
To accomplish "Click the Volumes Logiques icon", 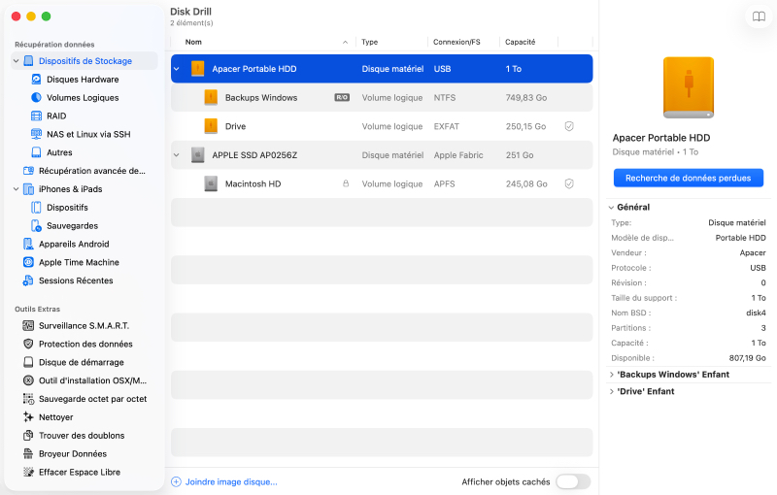I will [x=36, y=97].
